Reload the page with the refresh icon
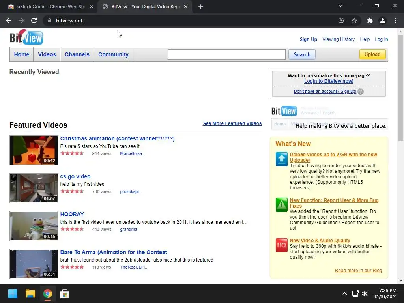404x303 pixels. click(x=34, y=21)
